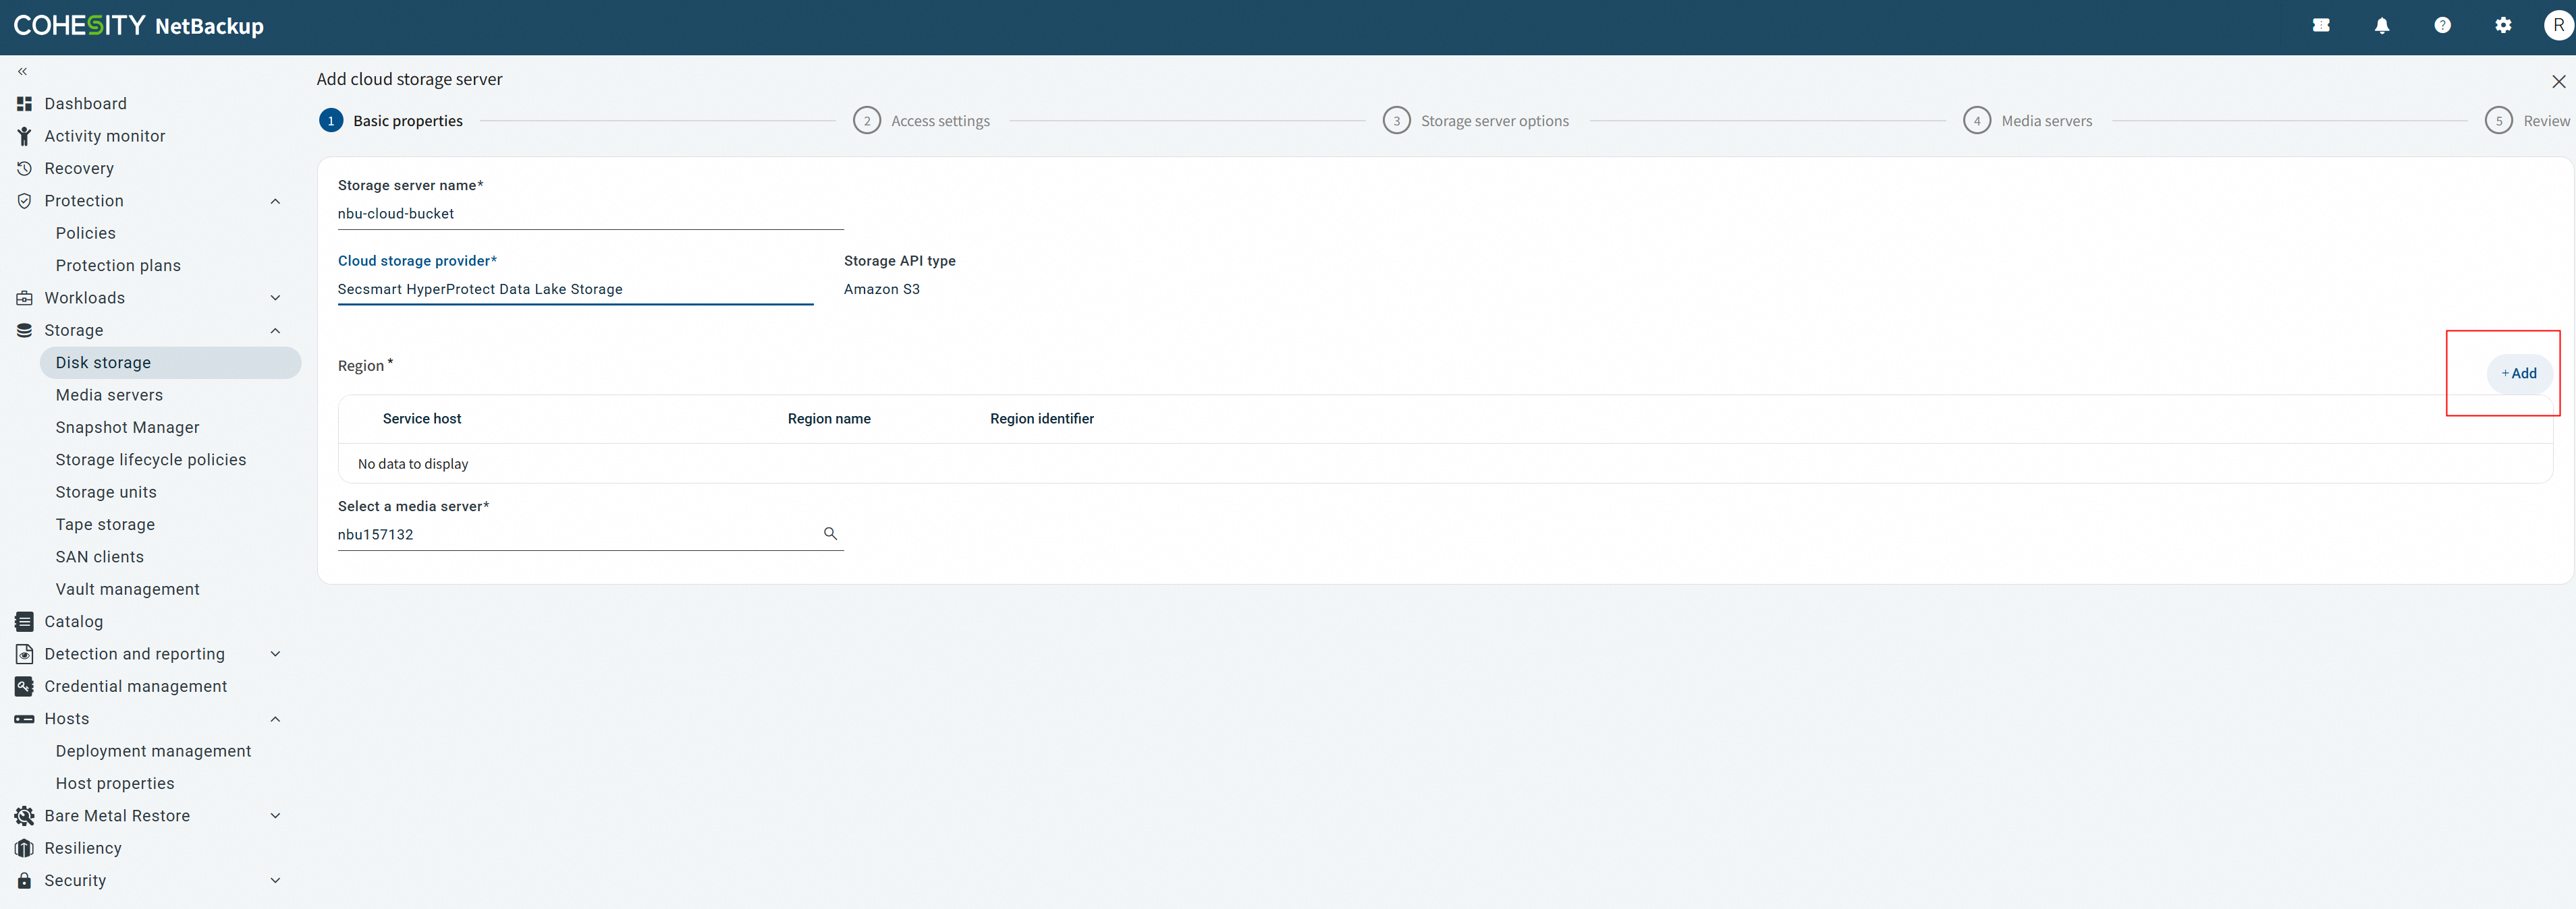The width and height of the screenshot is (2576, 909).
Task: Open Media servers in the sidebar
Action: coord(109,396)
